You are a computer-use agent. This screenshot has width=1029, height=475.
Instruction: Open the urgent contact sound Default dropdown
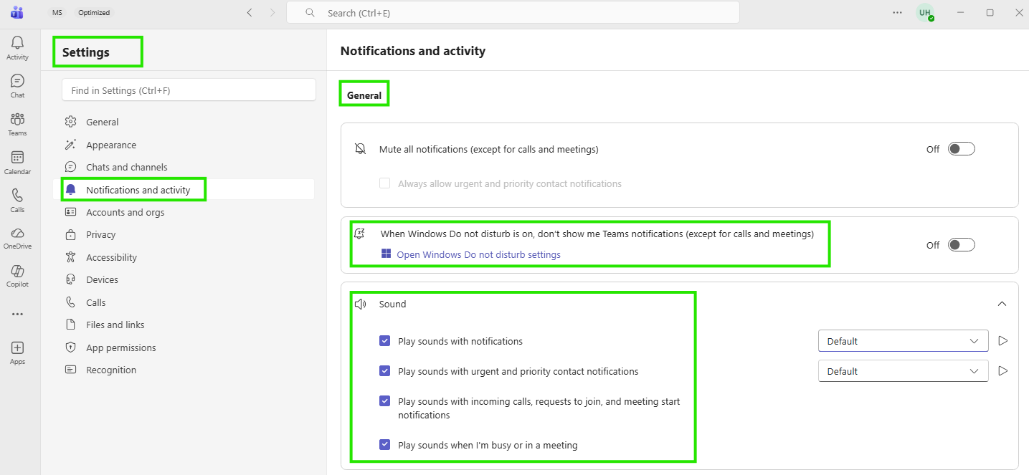[x=903, y=371]
